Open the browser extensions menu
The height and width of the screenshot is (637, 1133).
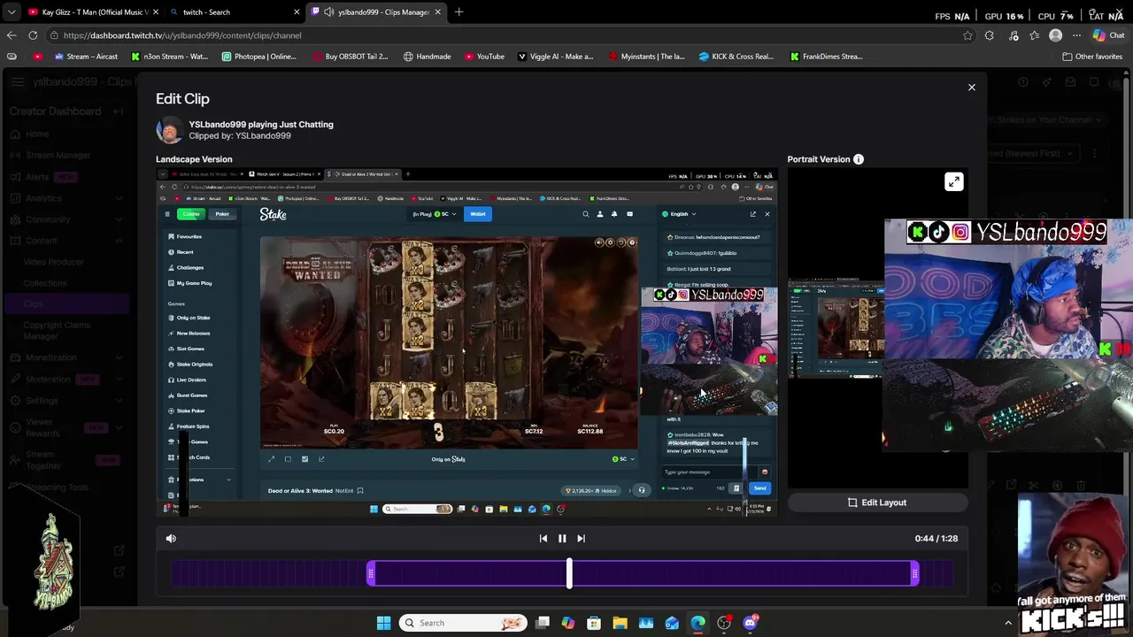(x=990, y=35)
